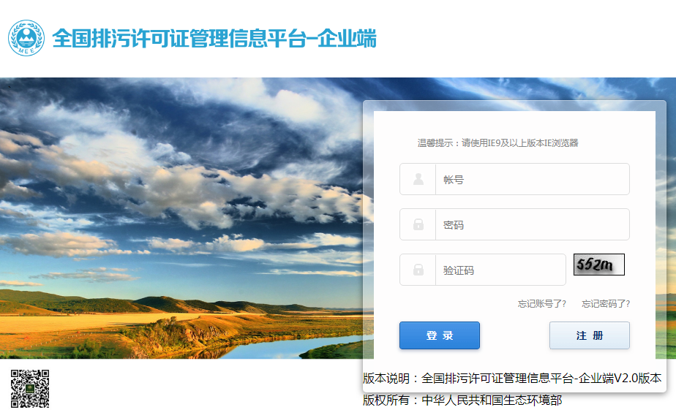Click the 版本说明 version description line
This screenshot has height=418, width=676.
click(x=512, y=379)
